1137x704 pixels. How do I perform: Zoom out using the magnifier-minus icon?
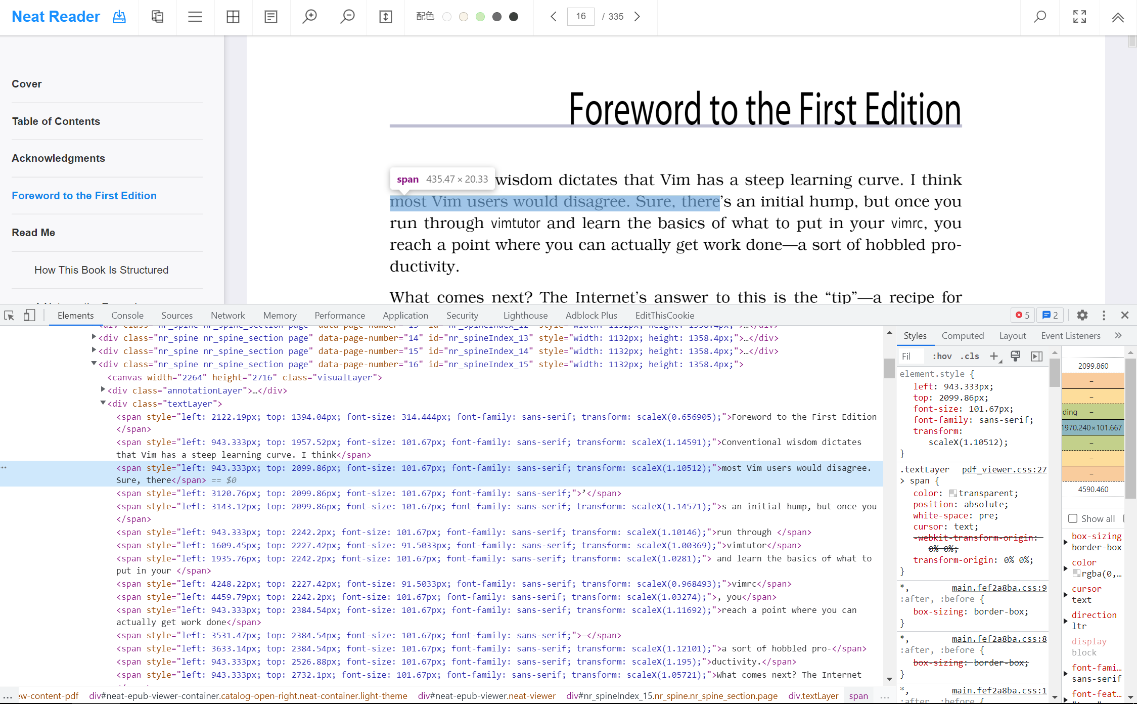(x=347, y=17)
